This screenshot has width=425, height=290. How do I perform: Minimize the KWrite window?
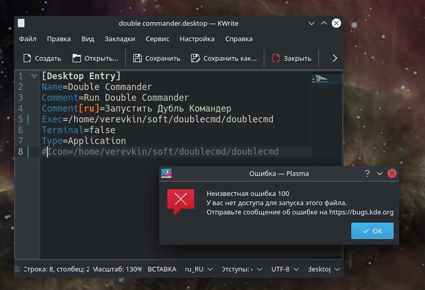point(312,23)
